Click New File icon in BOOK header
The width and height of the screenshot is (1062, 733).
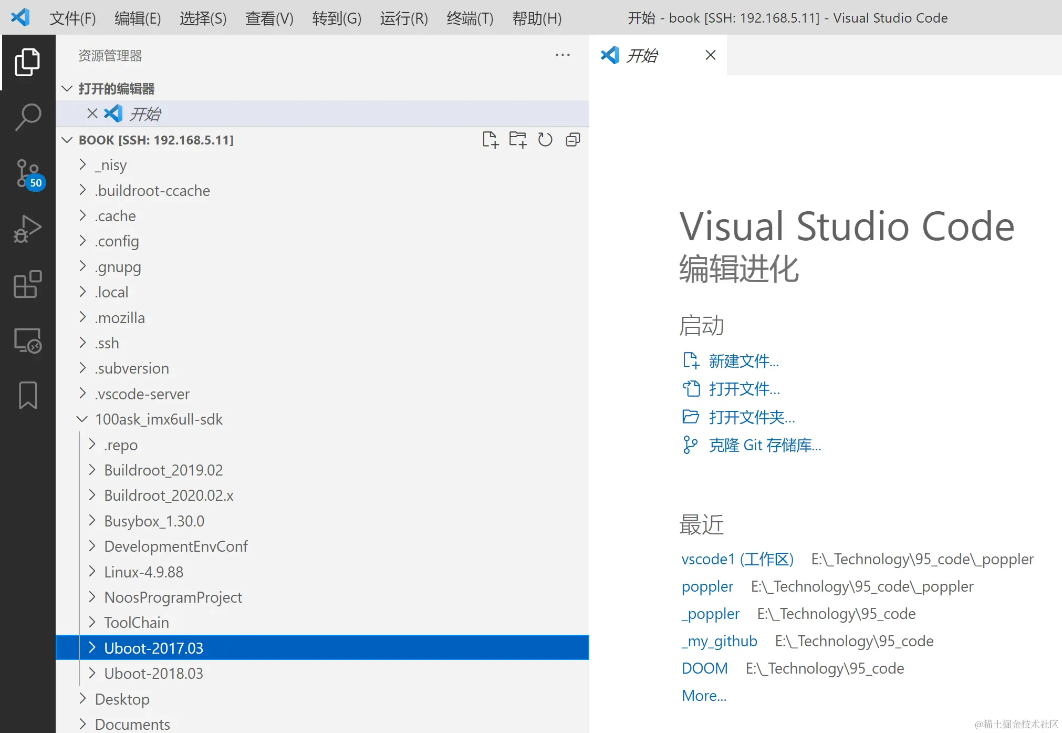click(490, 140)
